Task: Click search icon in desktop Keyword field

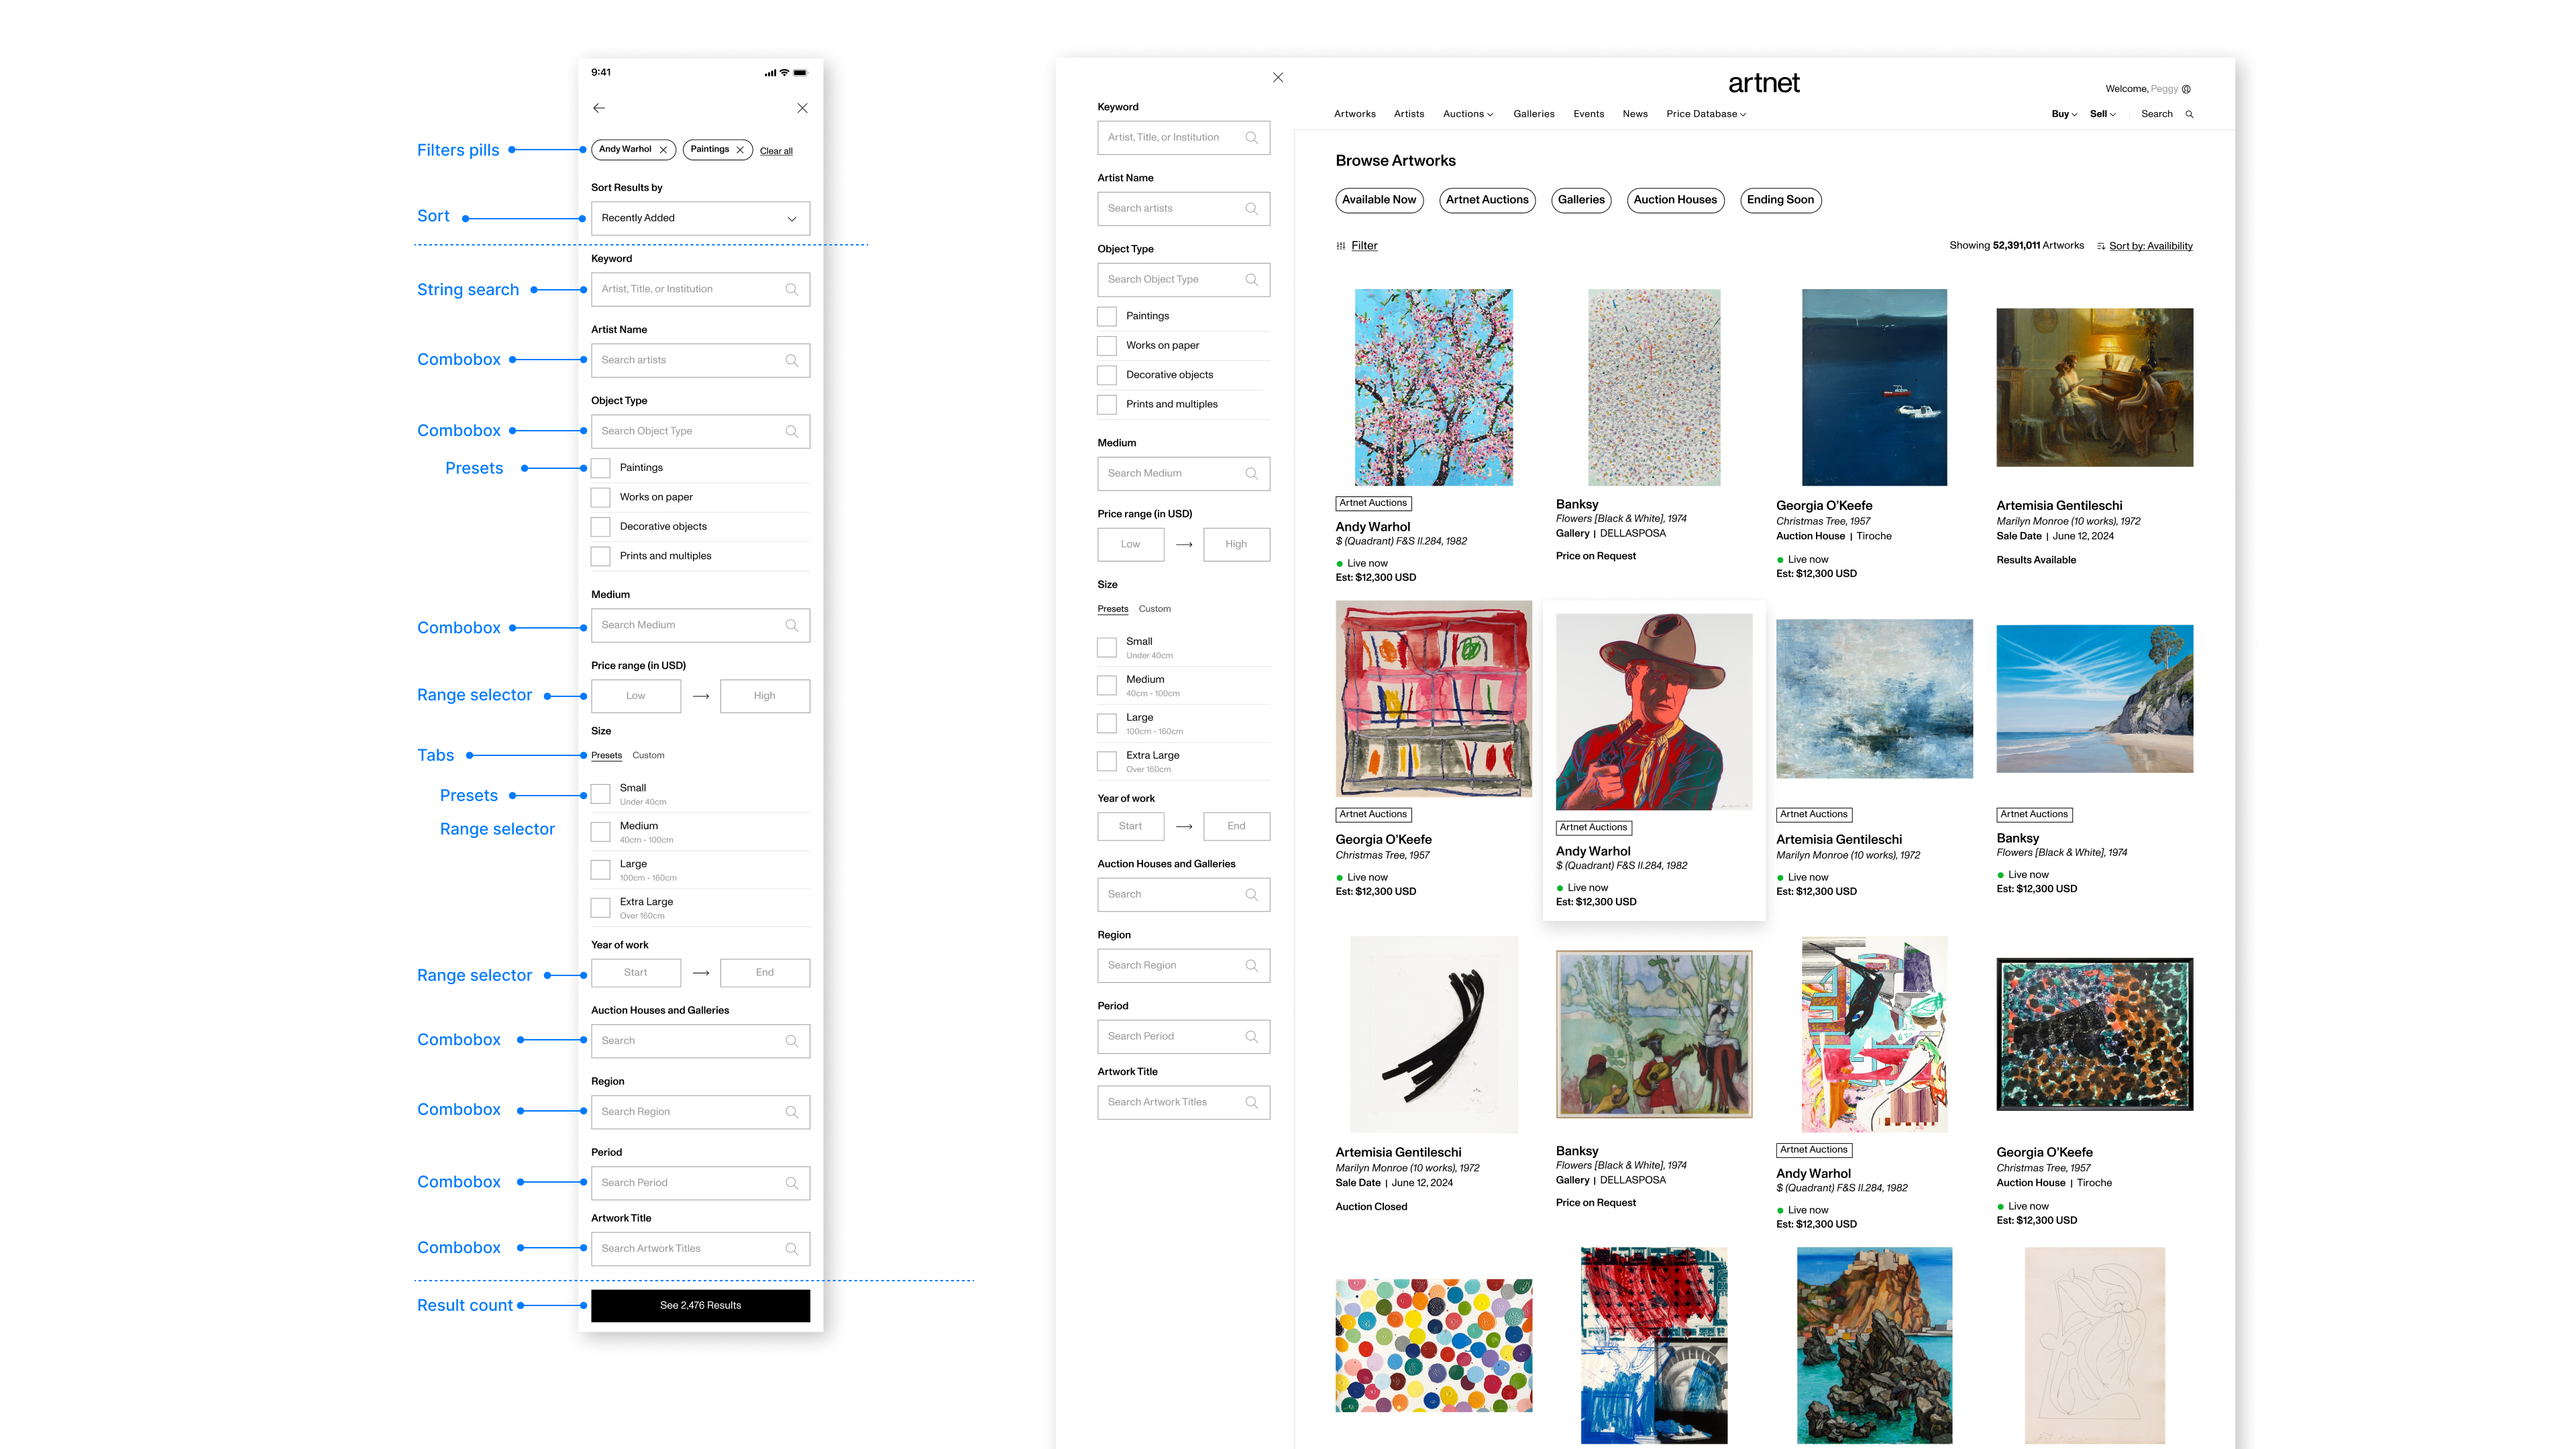Action: point(1252,138)
